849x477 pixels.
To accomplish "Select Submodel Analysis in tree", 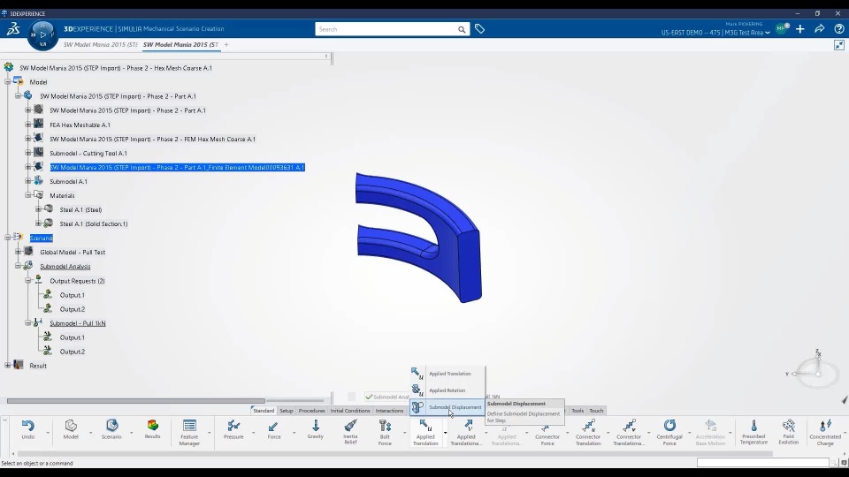I will coord(65,266).
